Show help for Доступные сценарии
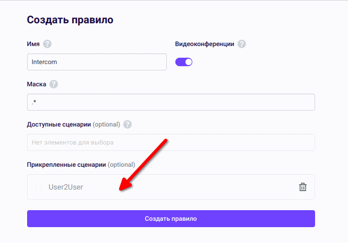The width and height of the screenshot is (348, 243). 127,124
